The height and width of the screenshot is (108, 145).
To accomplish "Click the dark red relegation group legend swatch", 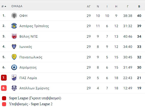I will point(4,98).
